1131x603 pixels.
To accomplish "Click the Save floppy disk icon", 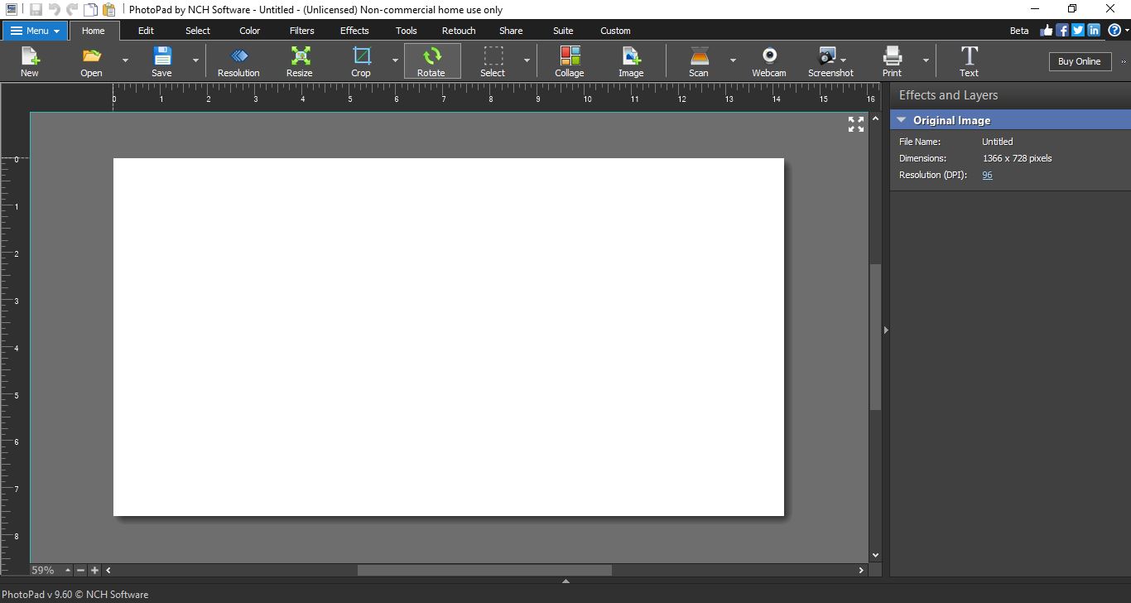I will coord(161,61).
